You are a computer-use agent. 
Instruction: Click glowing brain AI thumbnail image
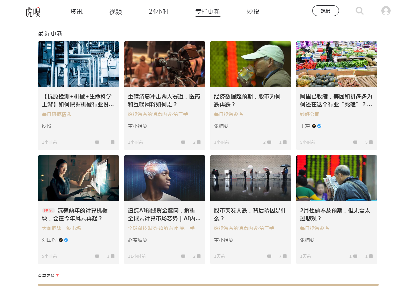(x=164, y=178)
